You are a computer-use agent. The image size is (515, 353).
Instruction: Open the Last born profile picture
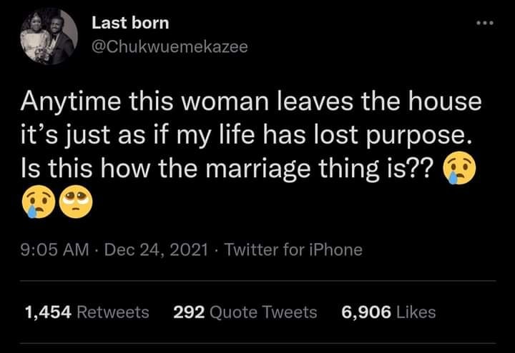click(48, 36)
